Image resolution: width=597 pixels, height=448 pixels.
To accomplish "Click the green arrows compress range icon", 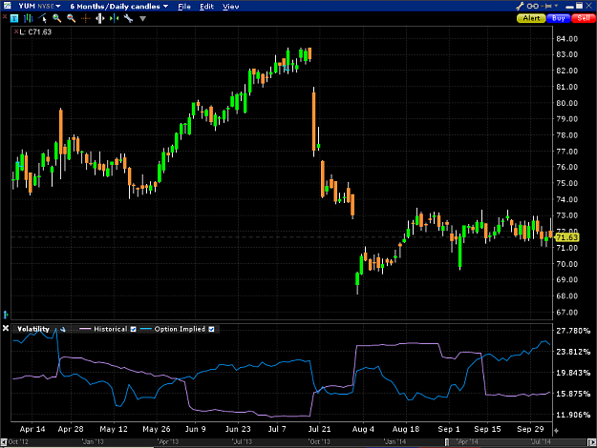I will pyautogui.click(x=114, y=18).
